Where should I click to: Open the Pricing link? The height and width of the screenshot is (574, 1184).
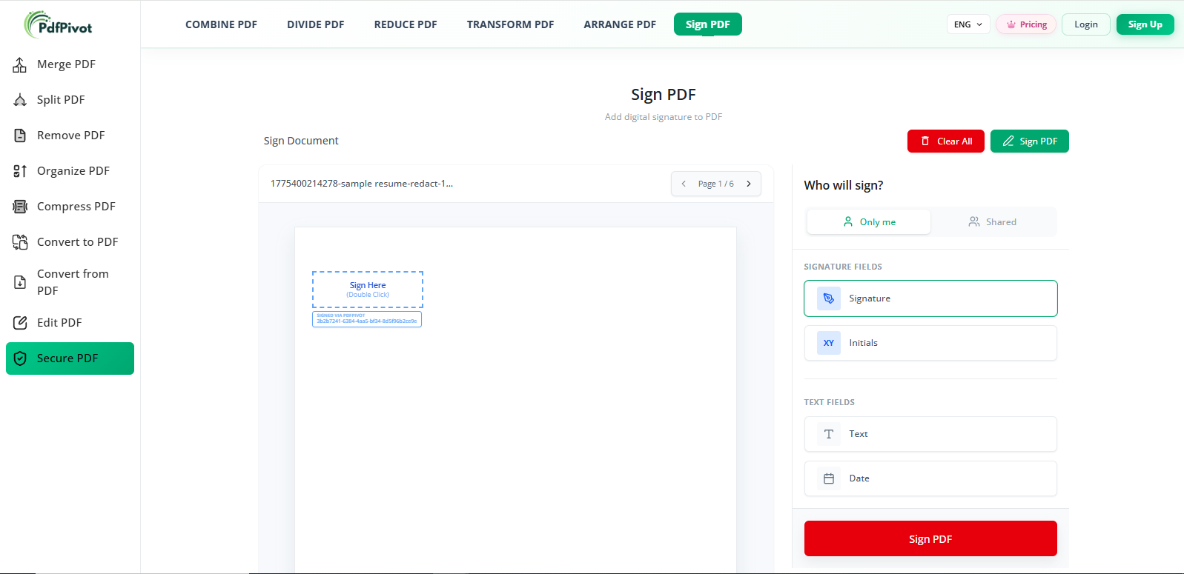[x=1026, y=24]
